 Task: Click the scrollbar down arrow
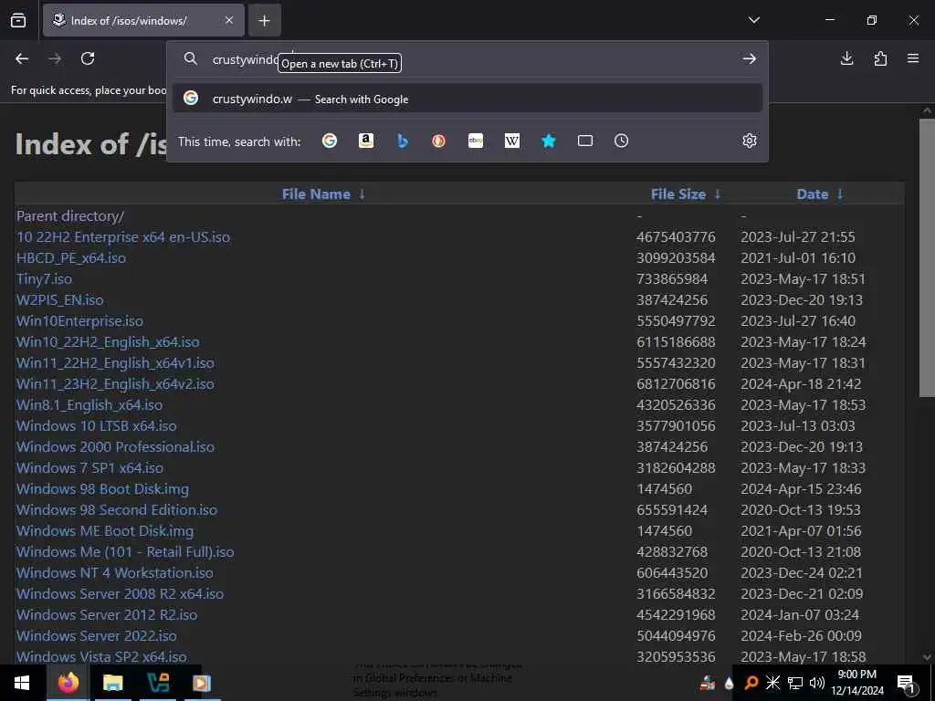pyautogui.click(x=927, y=657)
